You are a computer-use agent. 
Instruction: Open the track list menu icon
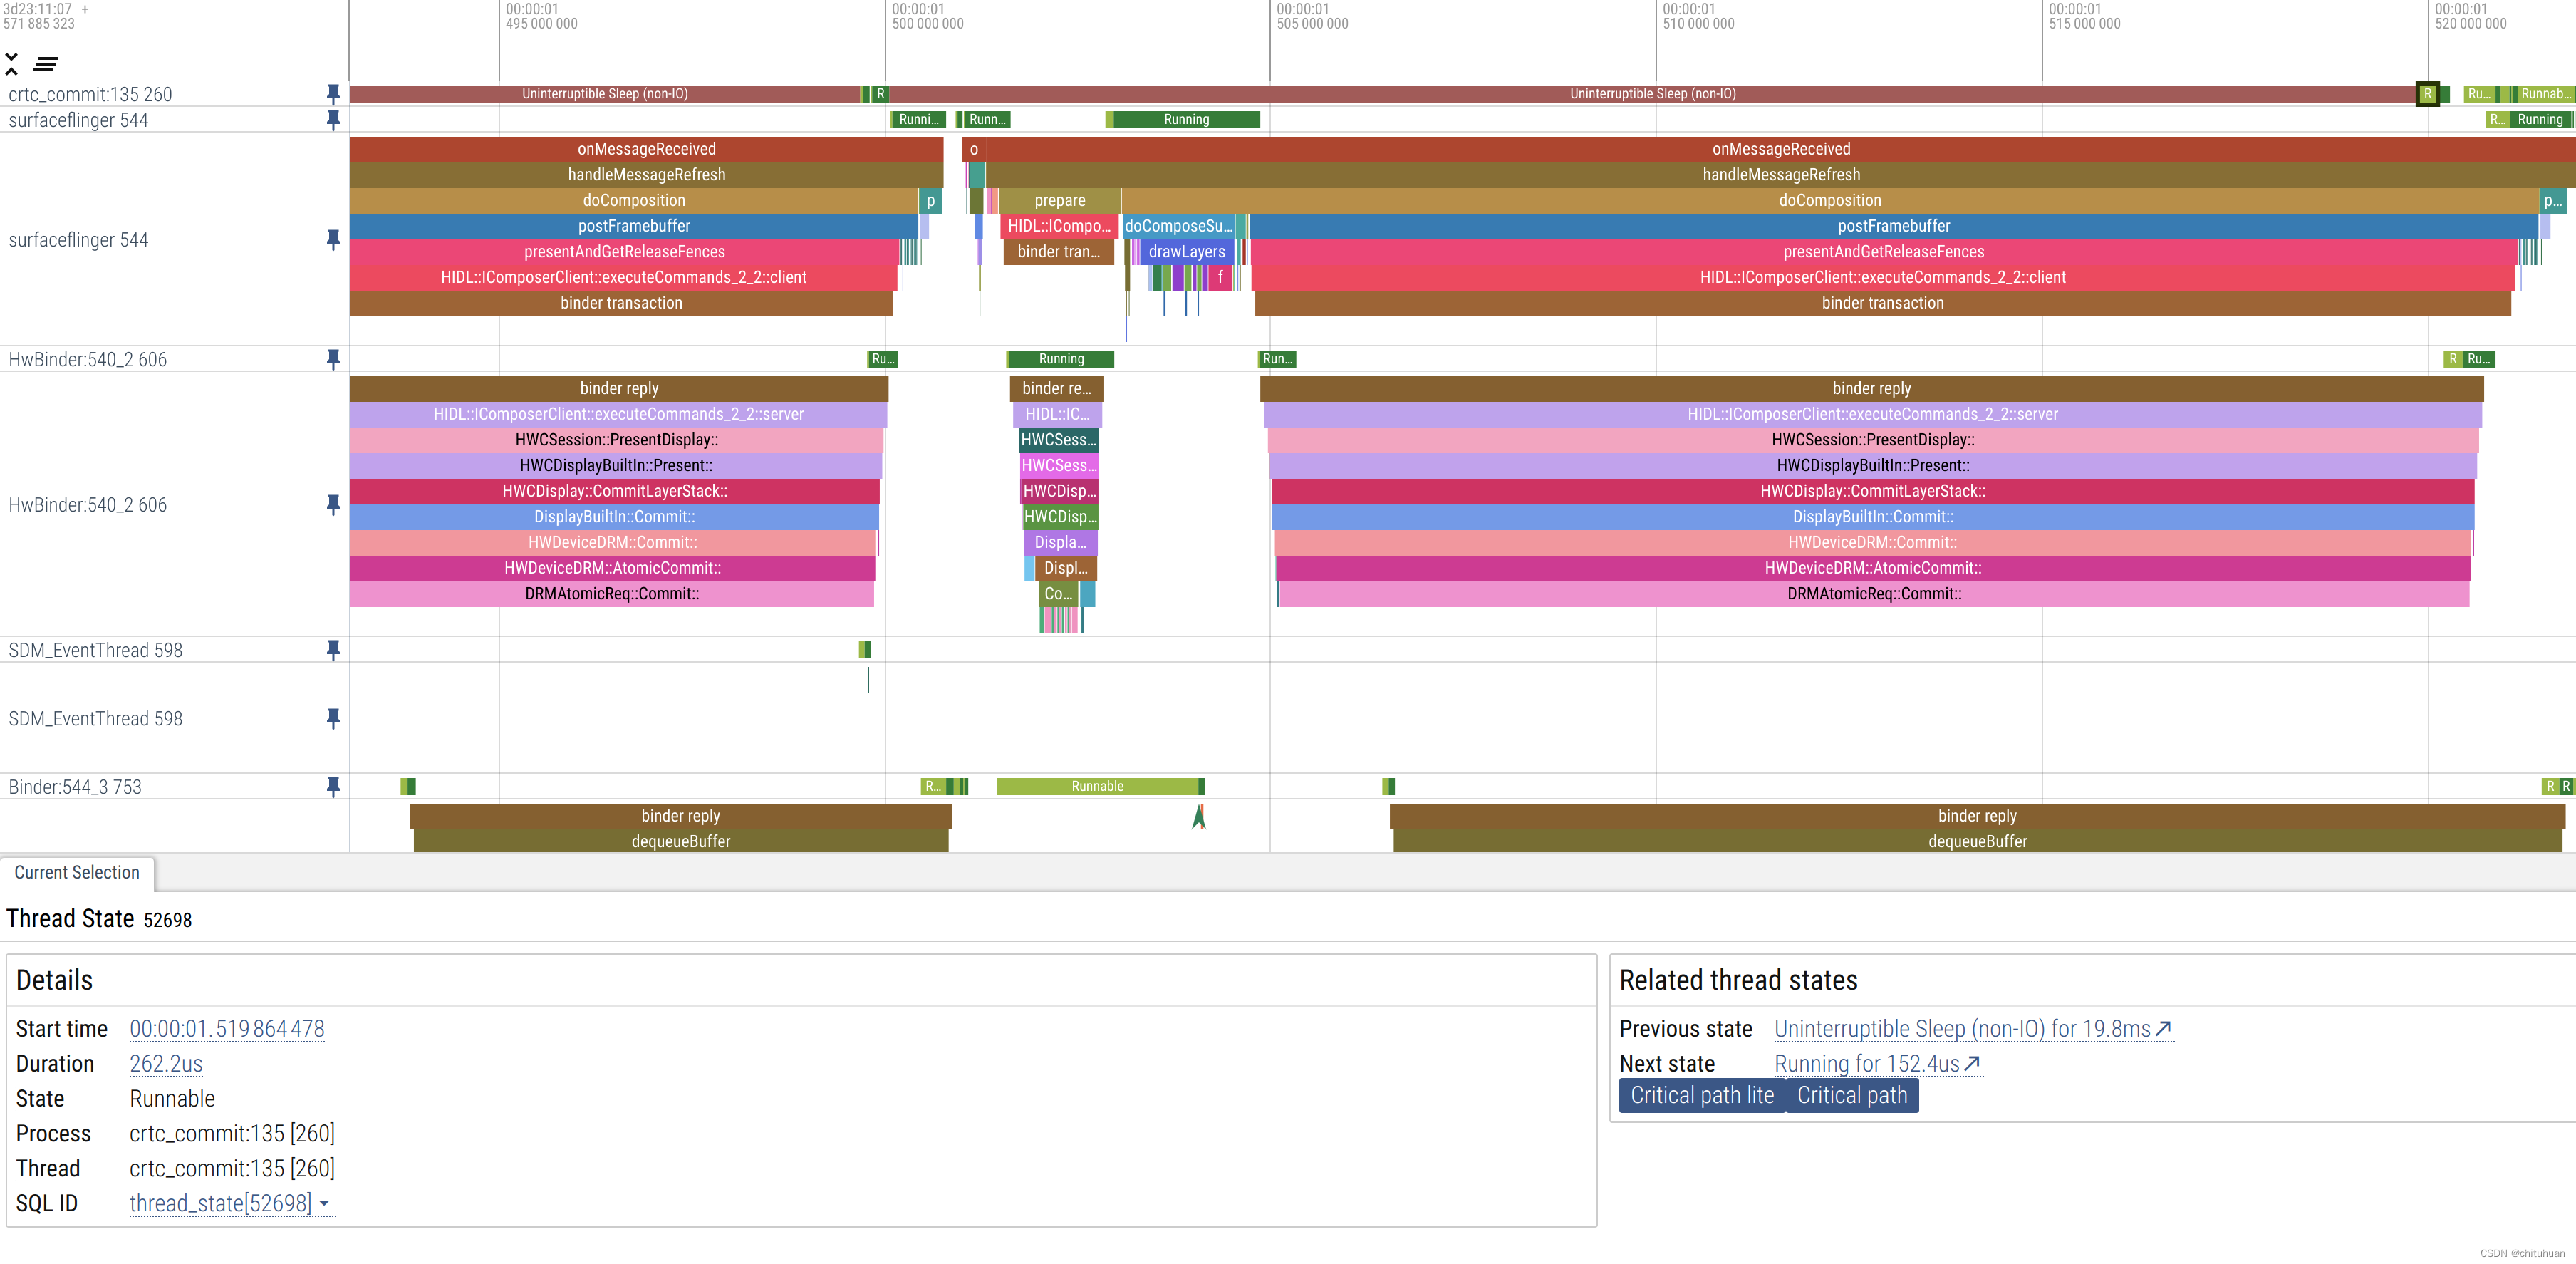point(45,64)
